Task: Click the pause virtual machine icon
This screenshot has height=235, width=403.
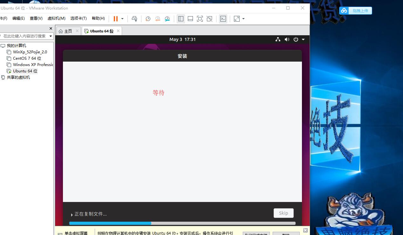Action: click(116, 19)
